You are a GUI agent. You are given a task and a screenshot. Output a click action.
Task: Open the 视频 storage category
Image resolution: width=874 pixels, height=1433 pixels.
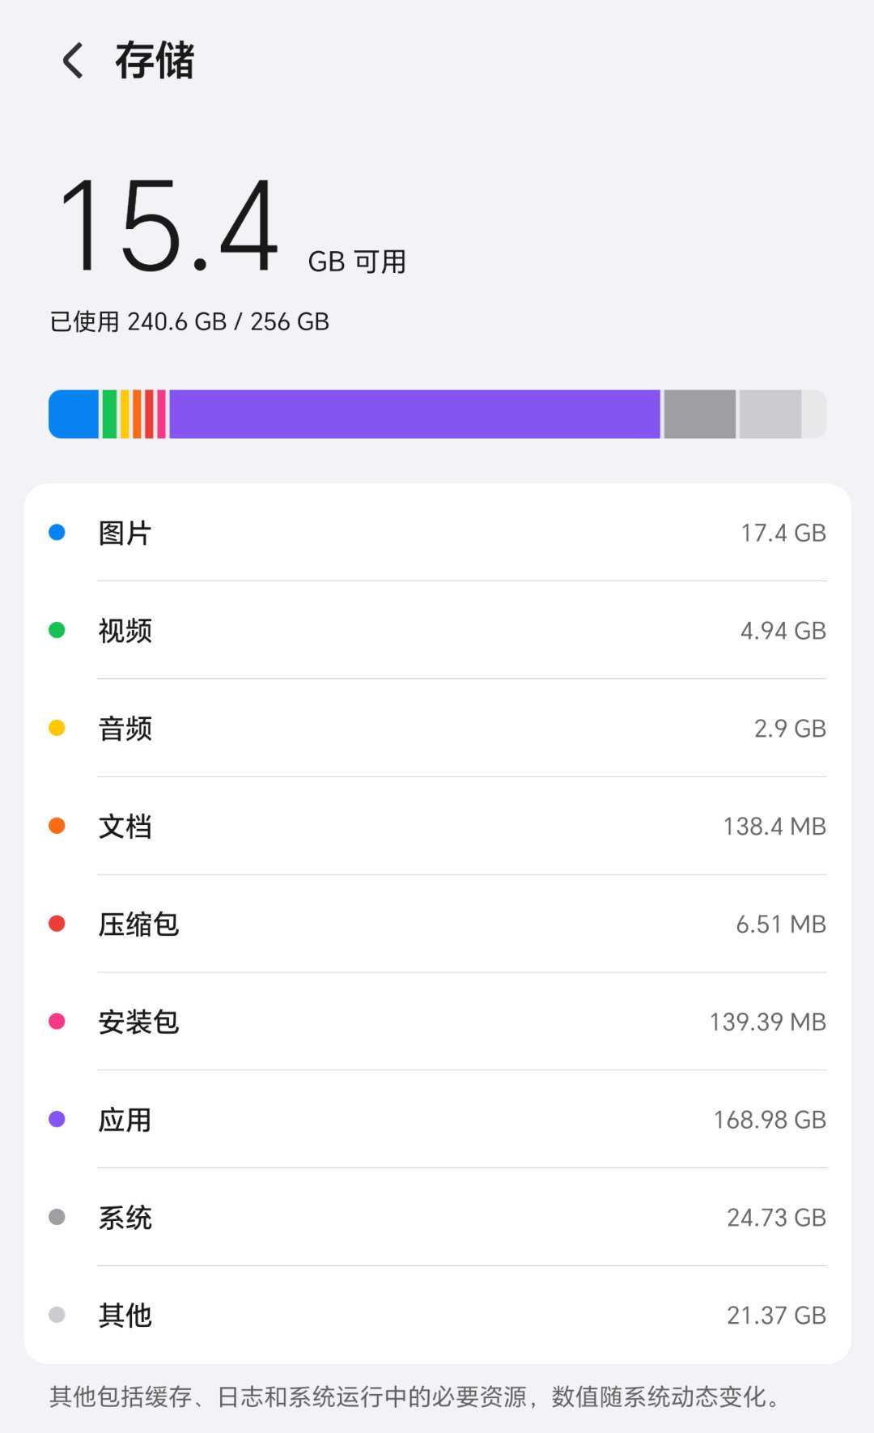coord(437,630)
